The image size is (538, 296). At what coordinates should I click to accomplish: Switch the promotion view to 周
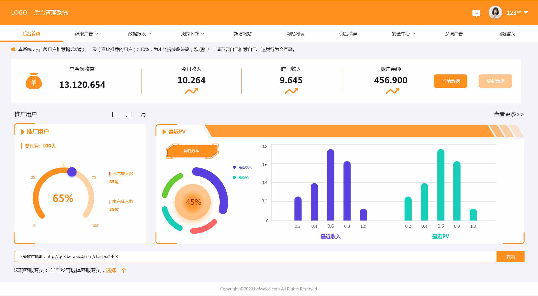129,114
